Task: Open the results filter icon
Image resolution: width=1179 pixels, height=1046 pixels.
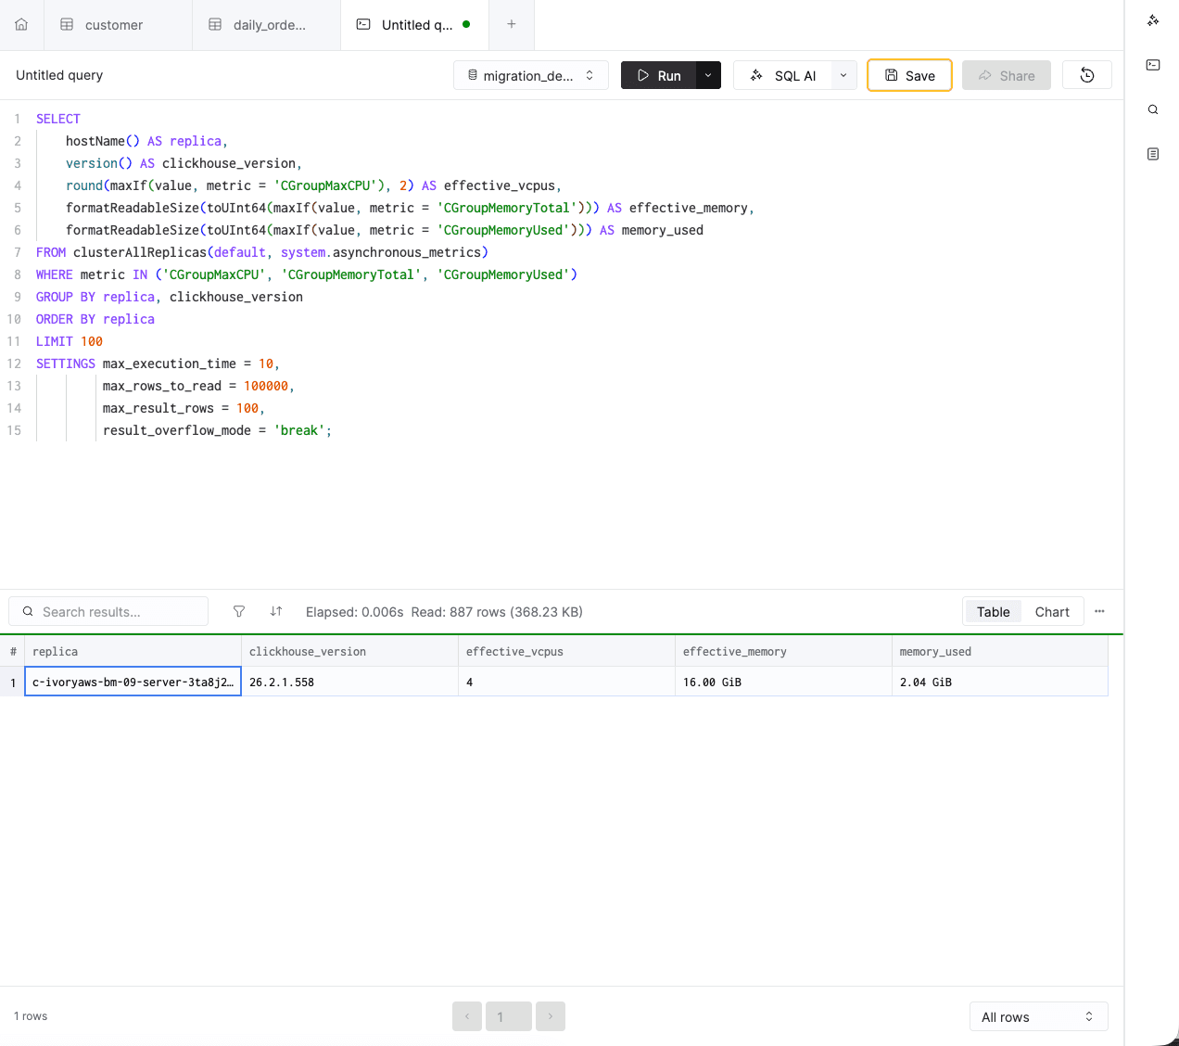Action: pyautogui.click(x=239, y=611)
